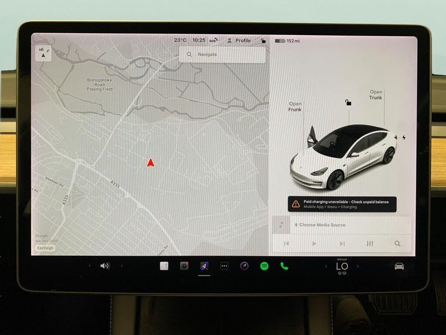This screenshot has height=335, width=446.
Task: Increase volume with the right arrow
Action: (122, 266)
